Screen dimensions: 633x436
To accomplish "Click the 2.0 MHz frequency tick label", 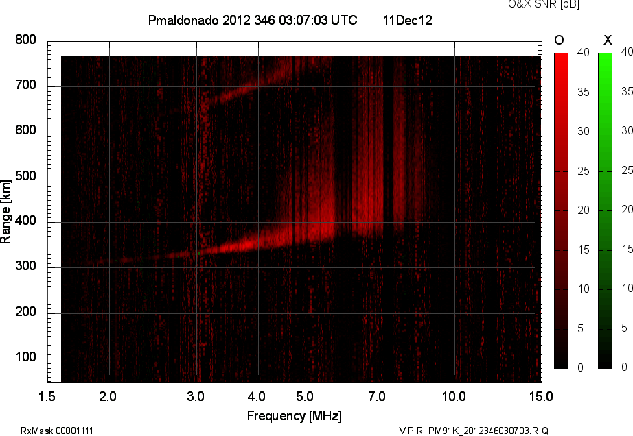I will pyautogui.click(x=108, y=396).
